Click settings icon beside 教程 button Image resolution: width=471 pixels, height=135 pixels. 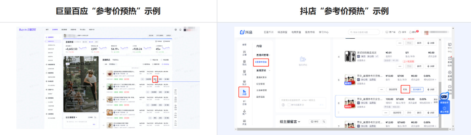(x=324, y=122)
